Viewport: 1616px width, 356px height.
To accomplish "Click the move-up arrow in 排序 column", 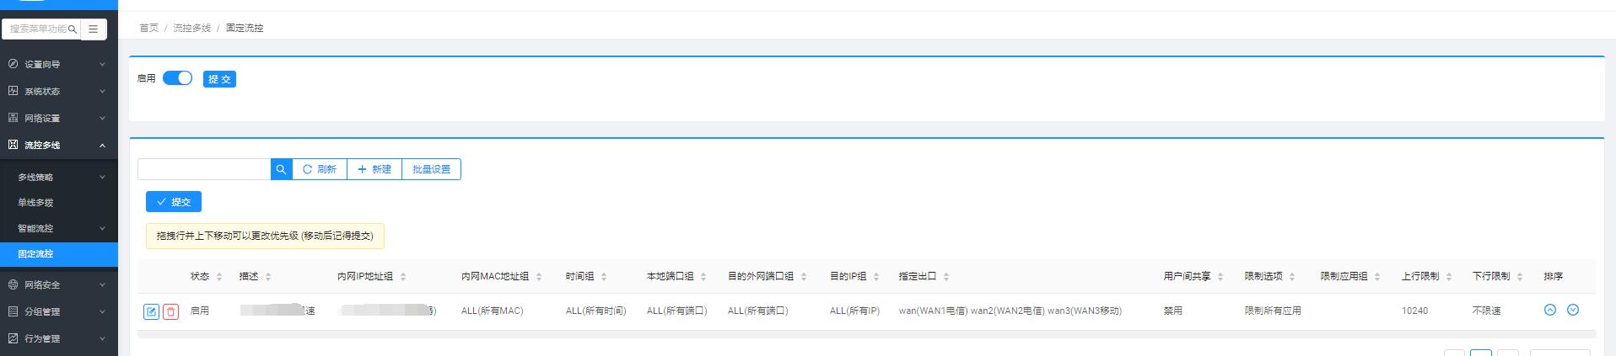I will 1549,311.
